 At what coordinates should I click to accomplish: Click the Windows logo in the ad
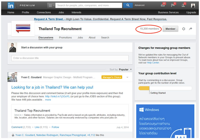click(141, 110)
